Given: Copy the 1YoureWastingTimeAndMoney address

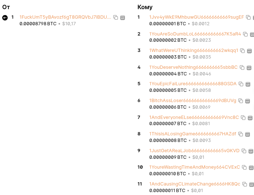Looking at the screenshot, I should tap(244, 168).
